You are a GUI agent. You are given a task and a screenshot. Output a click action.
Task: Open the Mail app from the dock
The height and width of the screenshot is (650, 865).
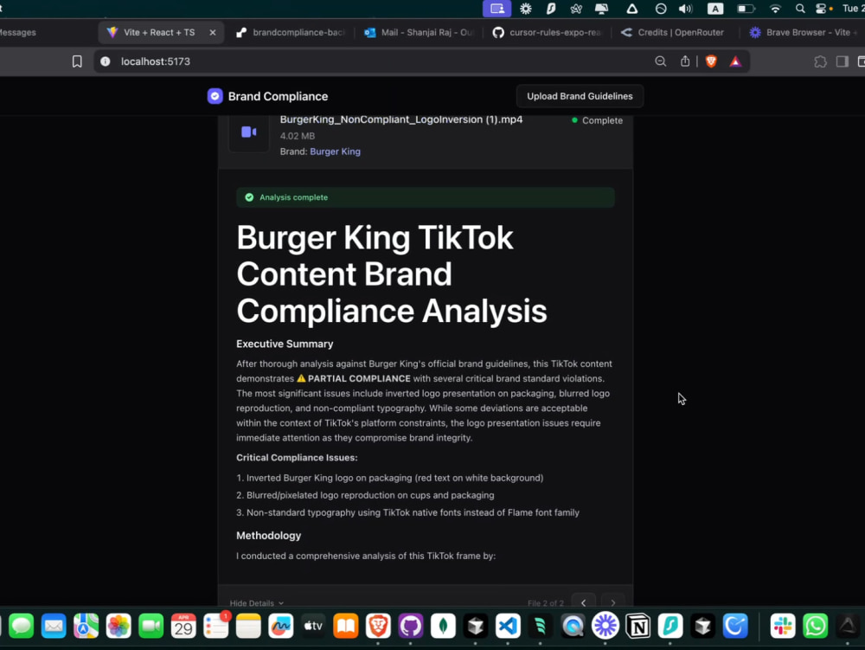pyautogui.click(x=54, y=626)
